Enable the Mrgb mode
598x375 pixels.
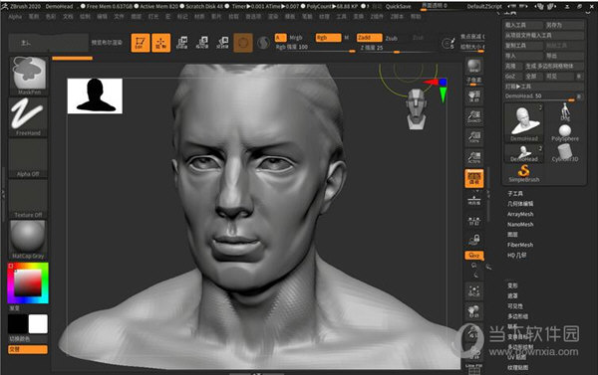(296, 38)
